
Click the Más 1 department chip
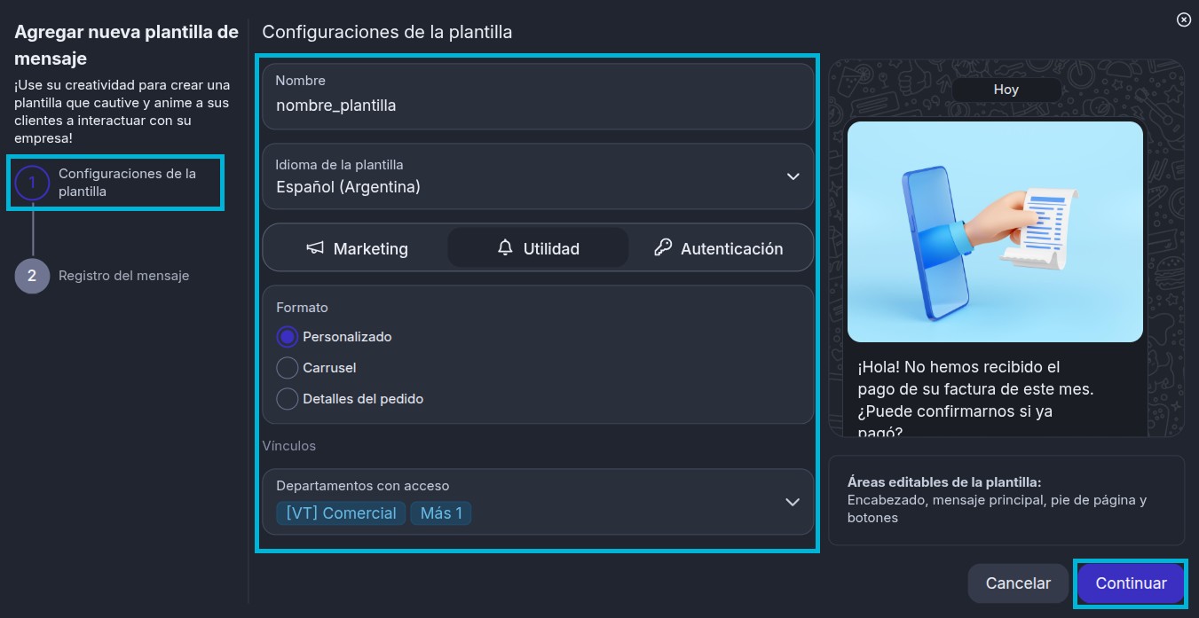(x=441, y=513)
